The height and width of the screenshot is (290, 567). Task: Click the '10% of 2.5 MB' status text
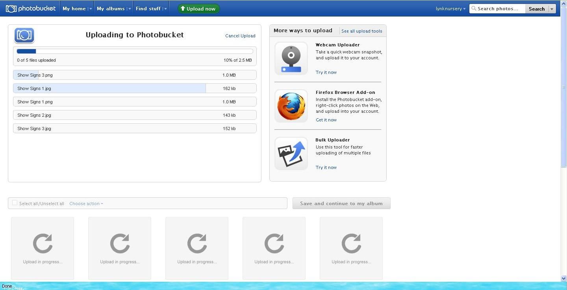(237, 60)
